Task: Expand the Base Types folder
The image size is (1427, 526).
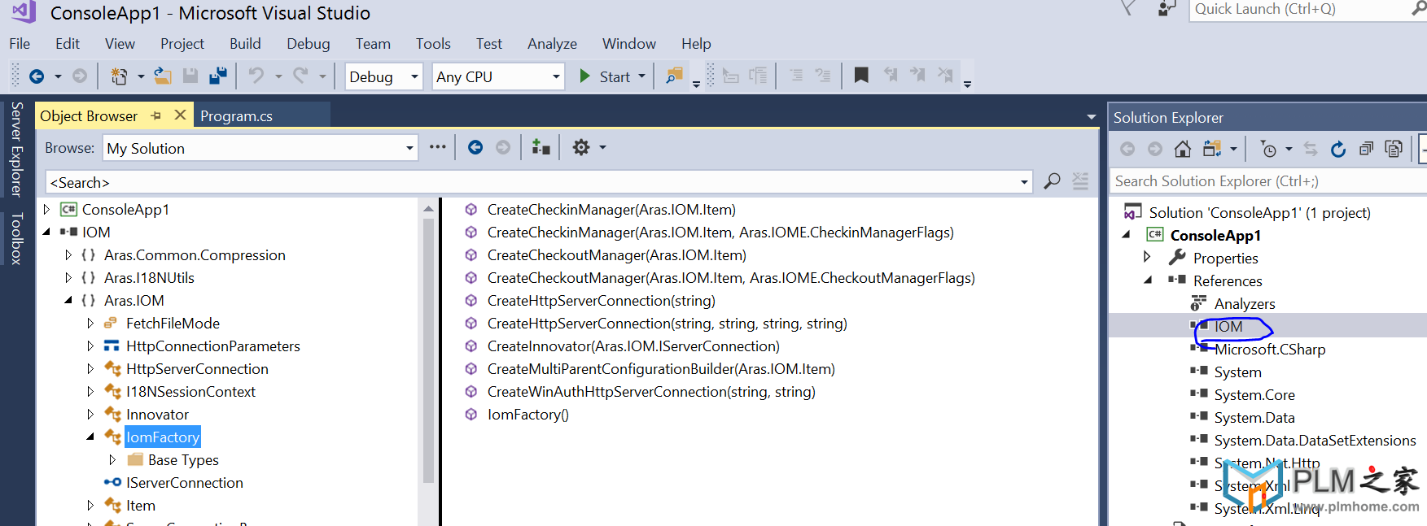Action: pos(112,460)
